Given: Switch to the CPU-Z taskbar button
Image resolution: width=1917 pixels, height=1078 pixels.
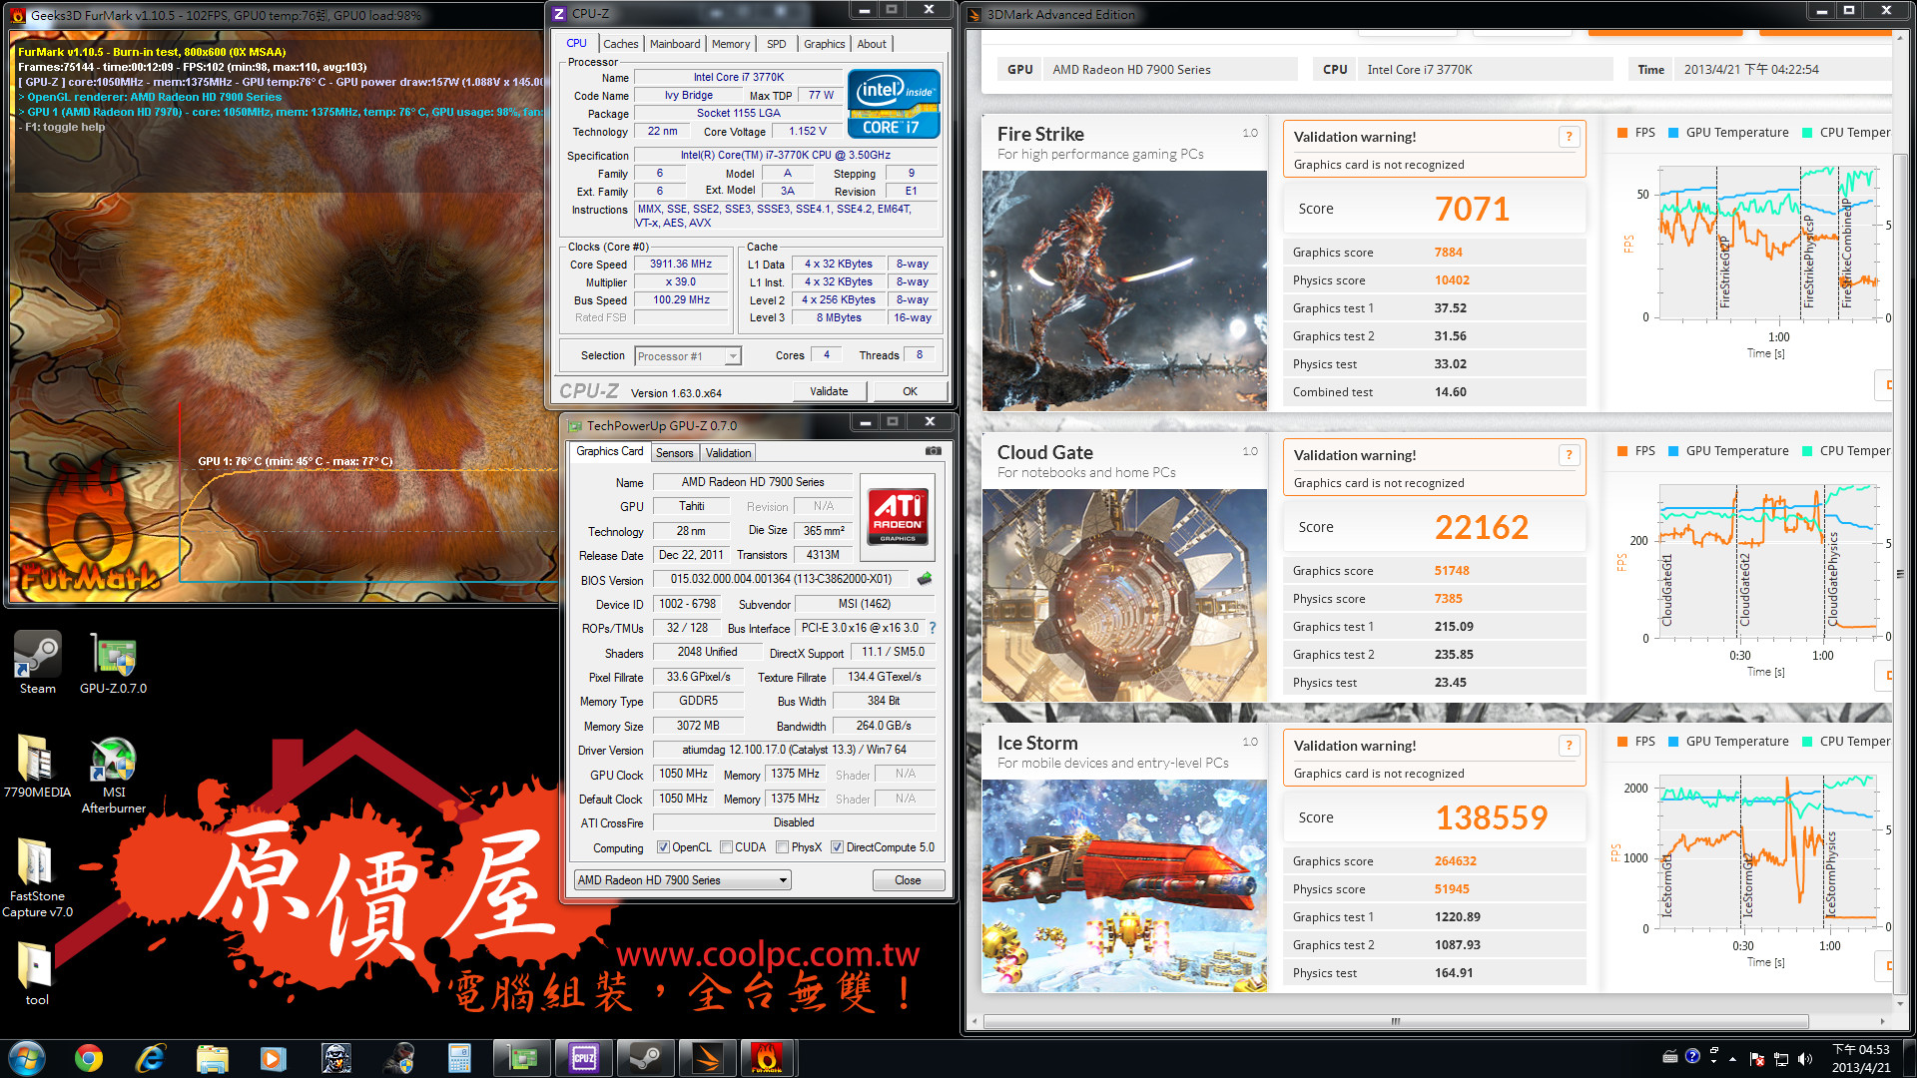Looking at the screenshot, I should point(584,1058).
